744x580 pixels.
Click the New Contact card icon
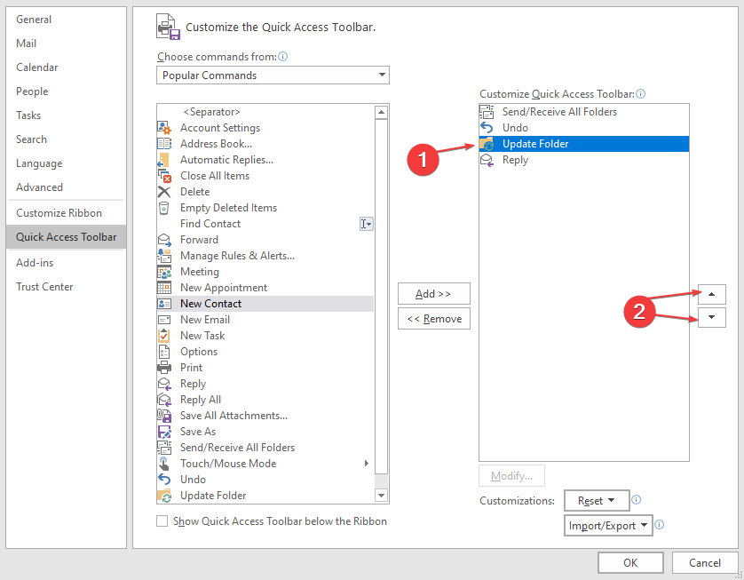click(164, 304)
